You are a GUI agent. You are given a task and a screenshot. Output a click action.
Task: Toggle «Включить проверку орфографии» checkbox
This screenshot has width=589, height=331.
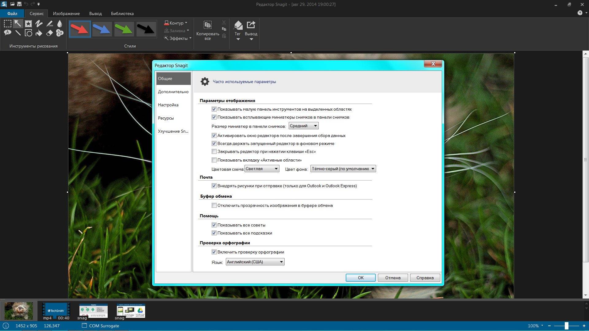click(214, 252)
